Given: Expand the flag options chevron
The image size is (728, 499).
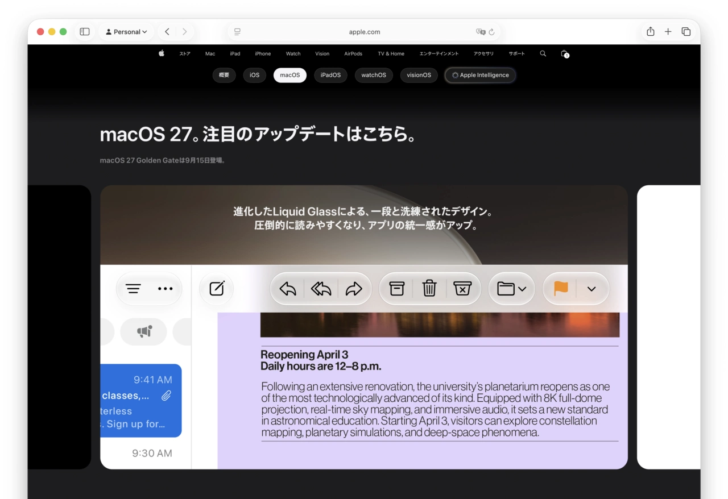Looking at the screenshot, I should pos(591,289).
